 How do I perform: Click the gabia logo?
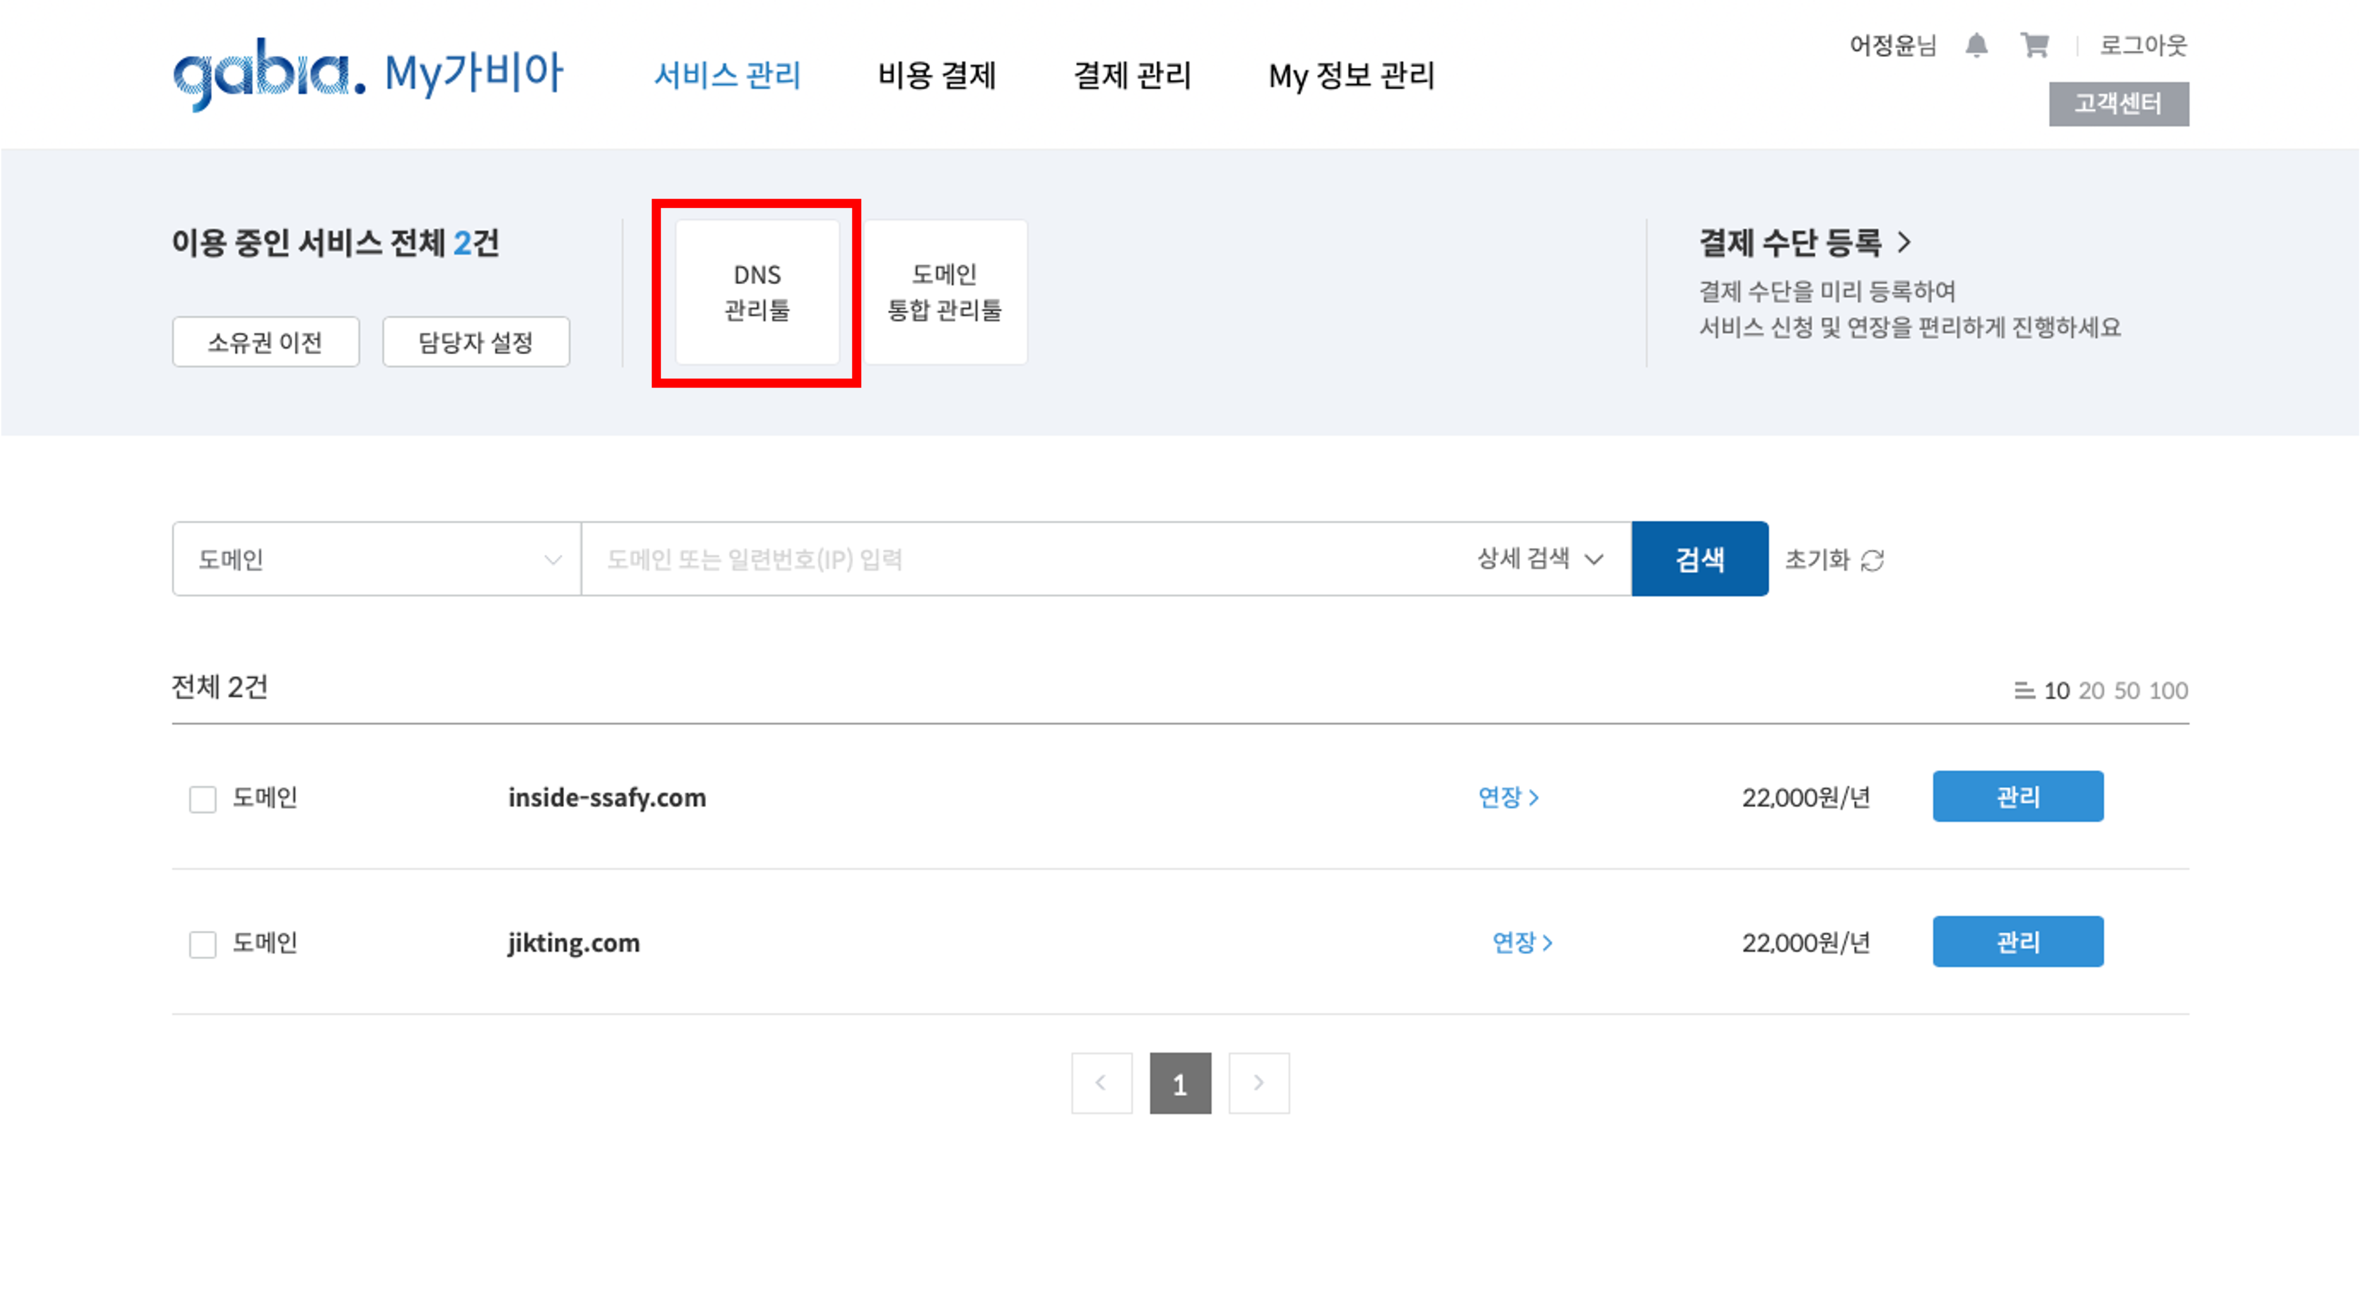pos(269,73)
